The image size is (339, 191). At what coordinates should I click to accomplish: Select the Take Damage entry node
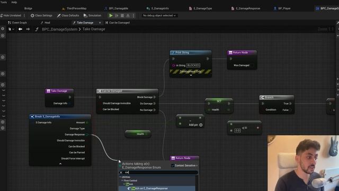[x=59, y=91]
